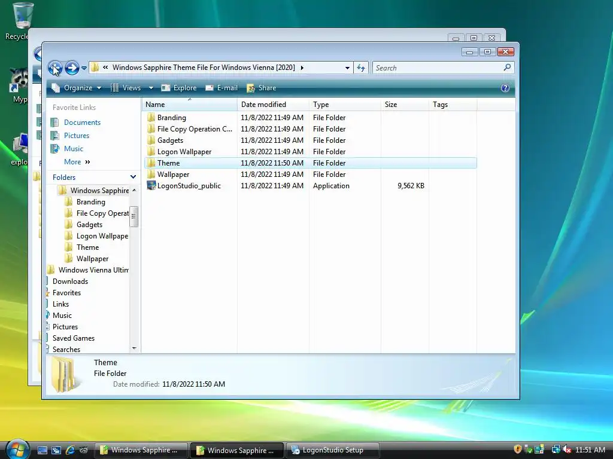The width and height of the screenshot is (613, 459).
Task: Launch Internet Explorer from quick launch
Action: click(x=70, y=449)
